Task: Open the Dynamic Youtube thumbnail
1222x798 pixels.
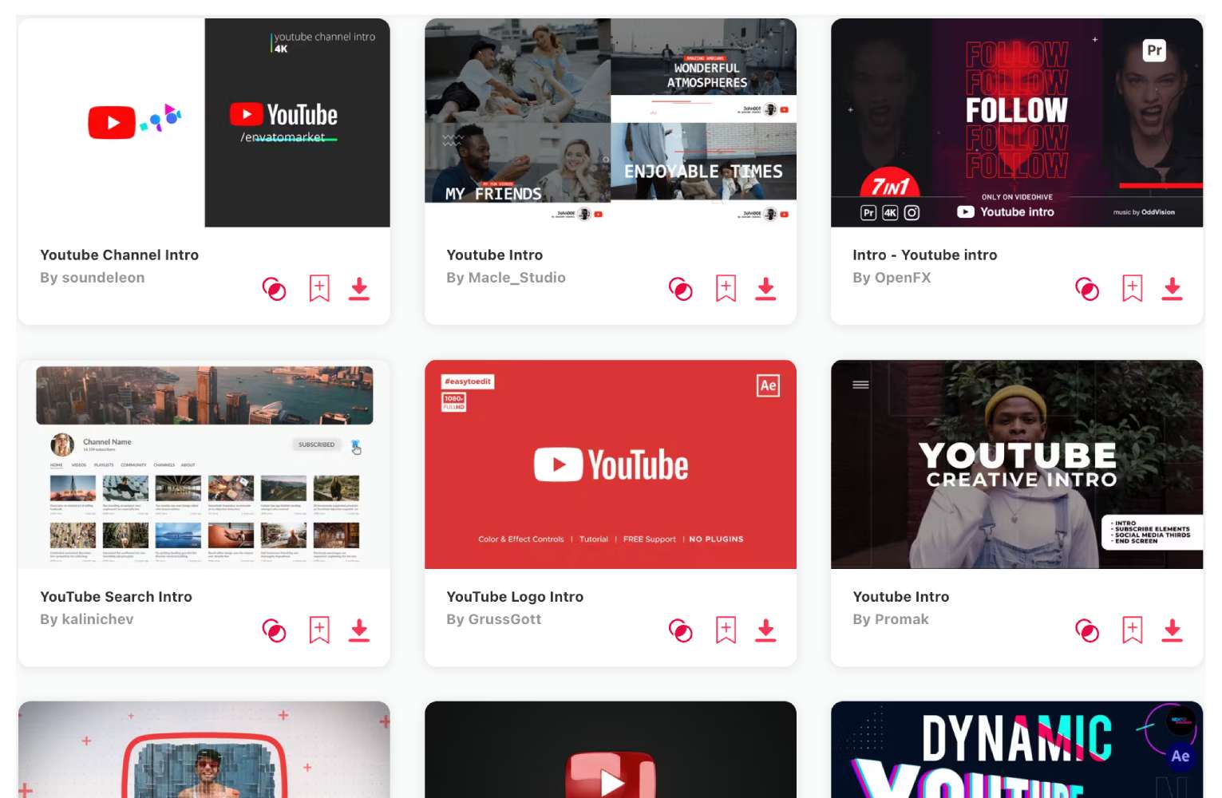Action: (x=1017, y=750)
